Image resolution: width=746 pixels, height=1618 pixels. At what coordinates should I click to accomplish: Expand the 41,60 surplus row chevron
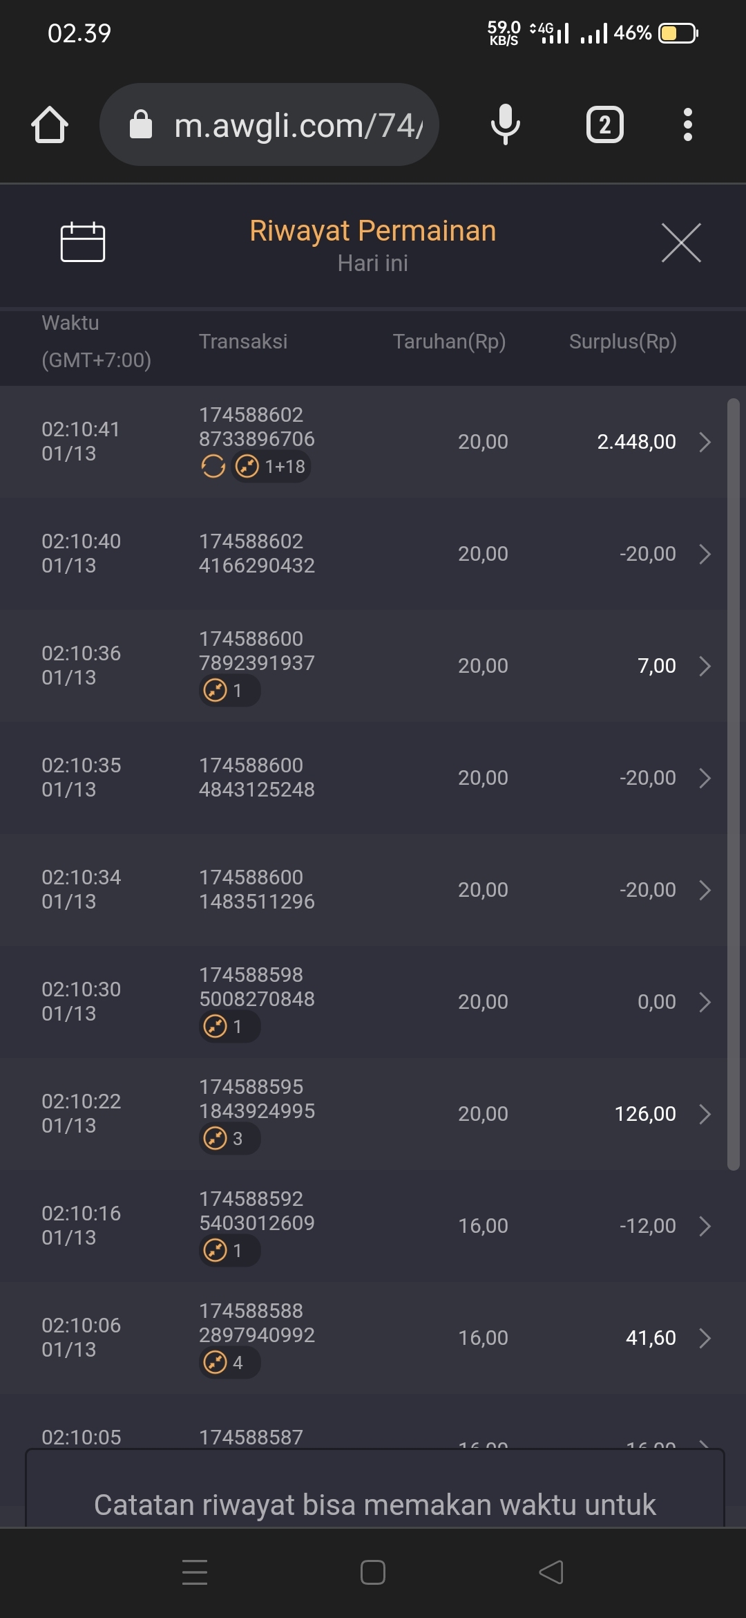point(705,1338)
